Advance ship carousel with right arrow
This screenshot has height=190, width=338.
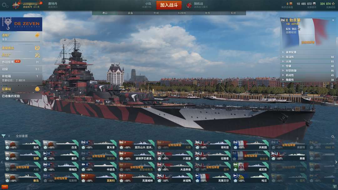336,162
